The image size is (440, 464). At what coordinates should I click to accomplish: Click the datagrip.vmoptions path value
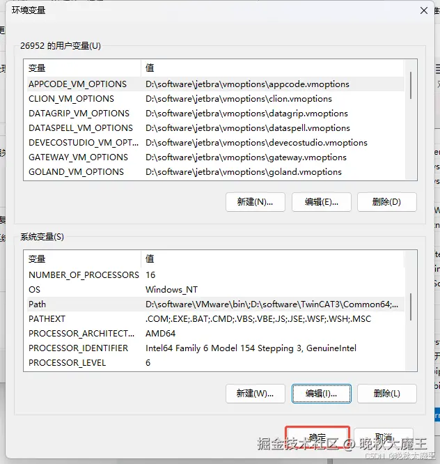point(246,114)
